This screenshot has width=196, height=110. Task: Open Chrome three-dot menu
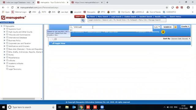click(x=193, y=7)
